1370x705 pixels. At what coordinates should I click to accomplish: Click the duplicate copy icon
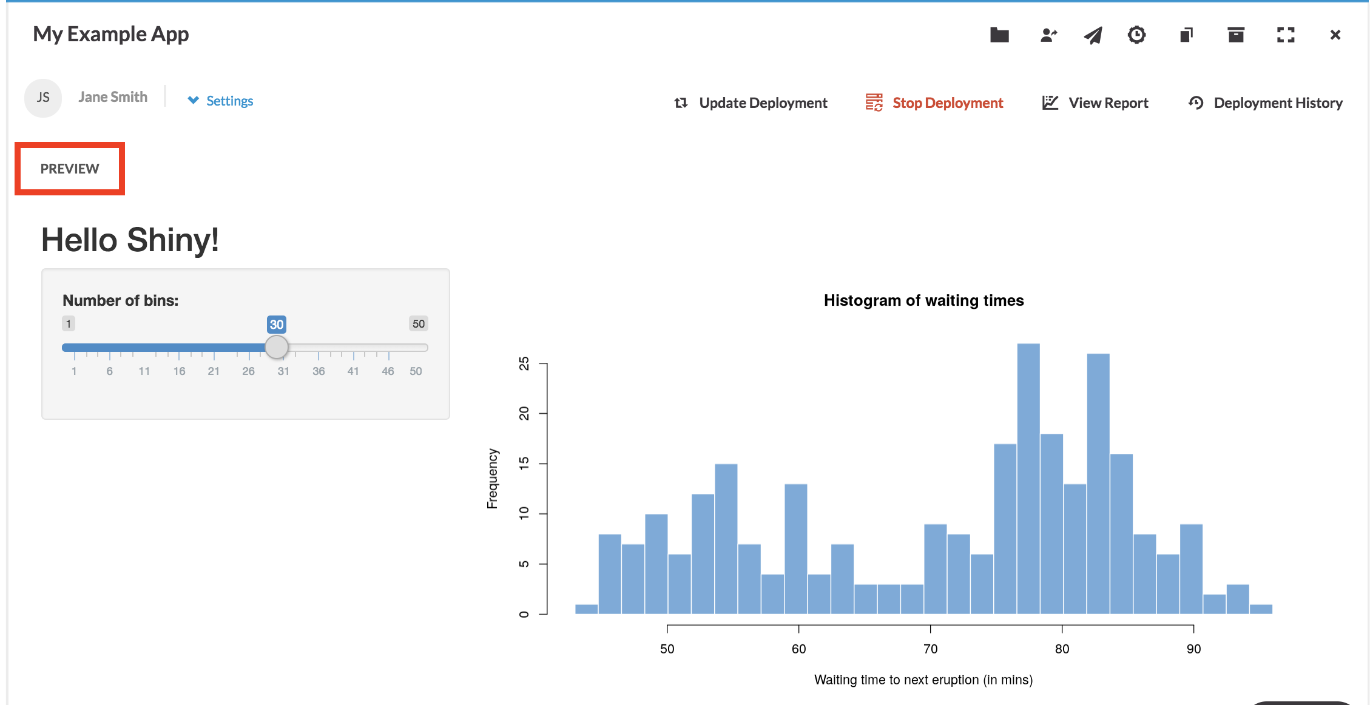(x=1186, y=35)
